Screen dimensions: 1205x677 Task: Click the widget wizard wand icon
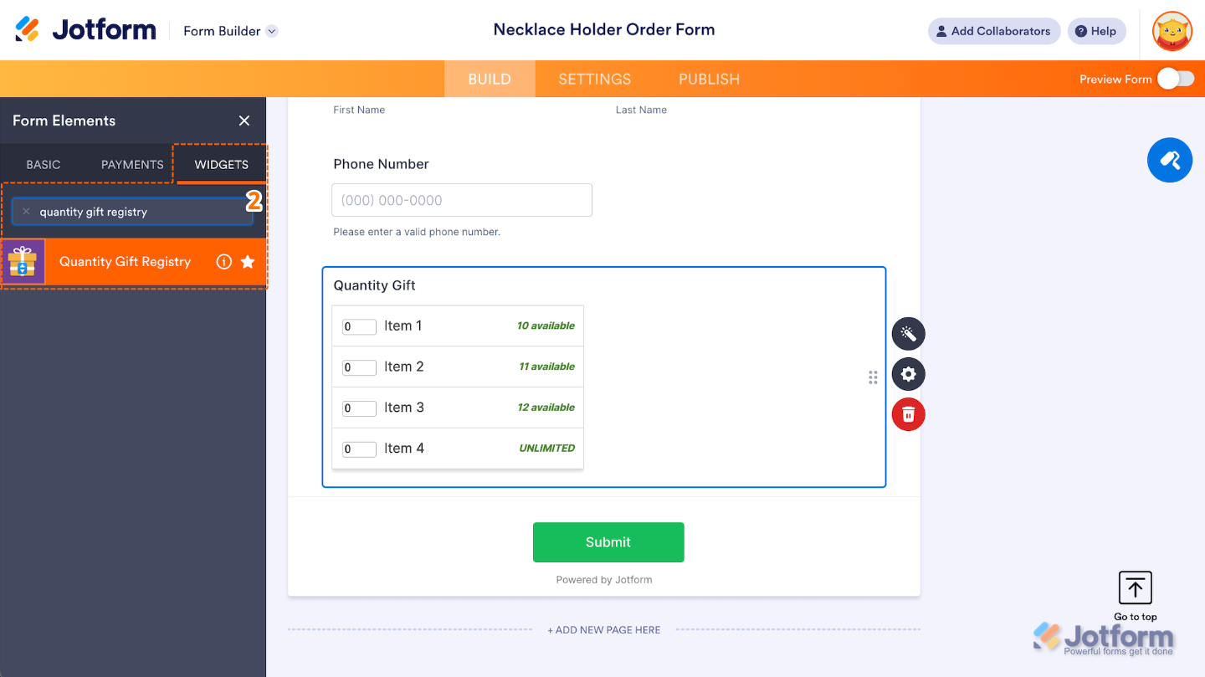click(908, 334)
